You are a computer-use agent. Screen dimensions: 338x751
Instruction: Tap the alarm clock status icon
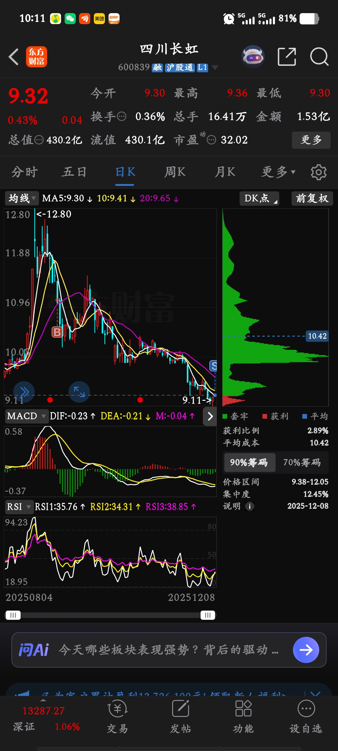229,19
